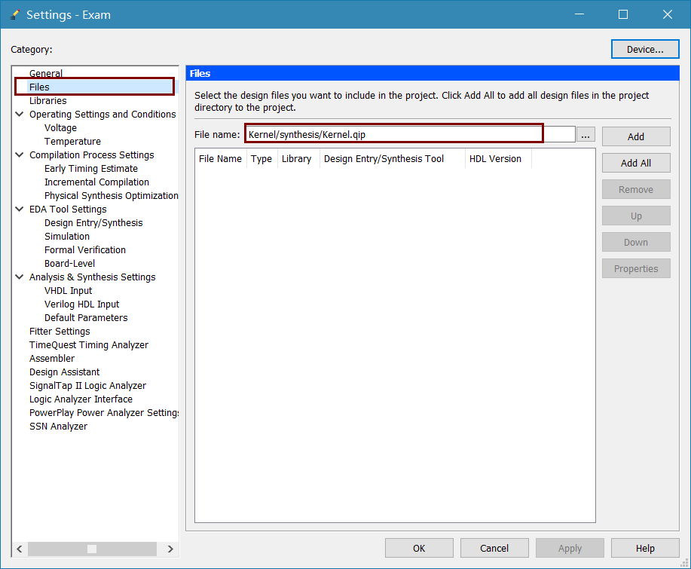The height and width of the screenshot is (569, 691).
Task: Open SSN Analyzer settings
Action: 58,427
